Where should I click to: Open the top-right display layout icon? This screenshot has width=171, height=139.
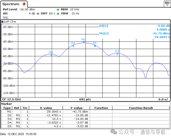pos(167,4)
